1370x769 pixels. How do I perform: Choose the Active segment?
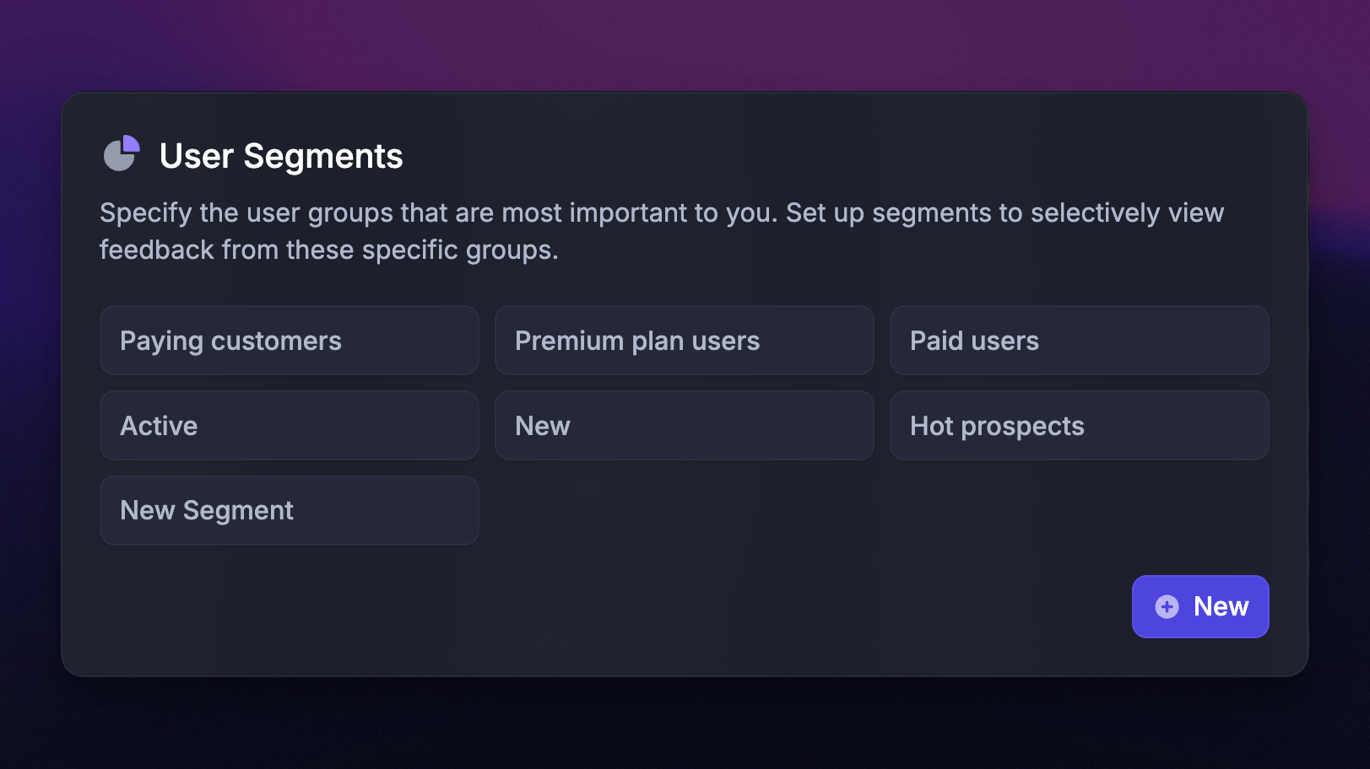[289, 426]
